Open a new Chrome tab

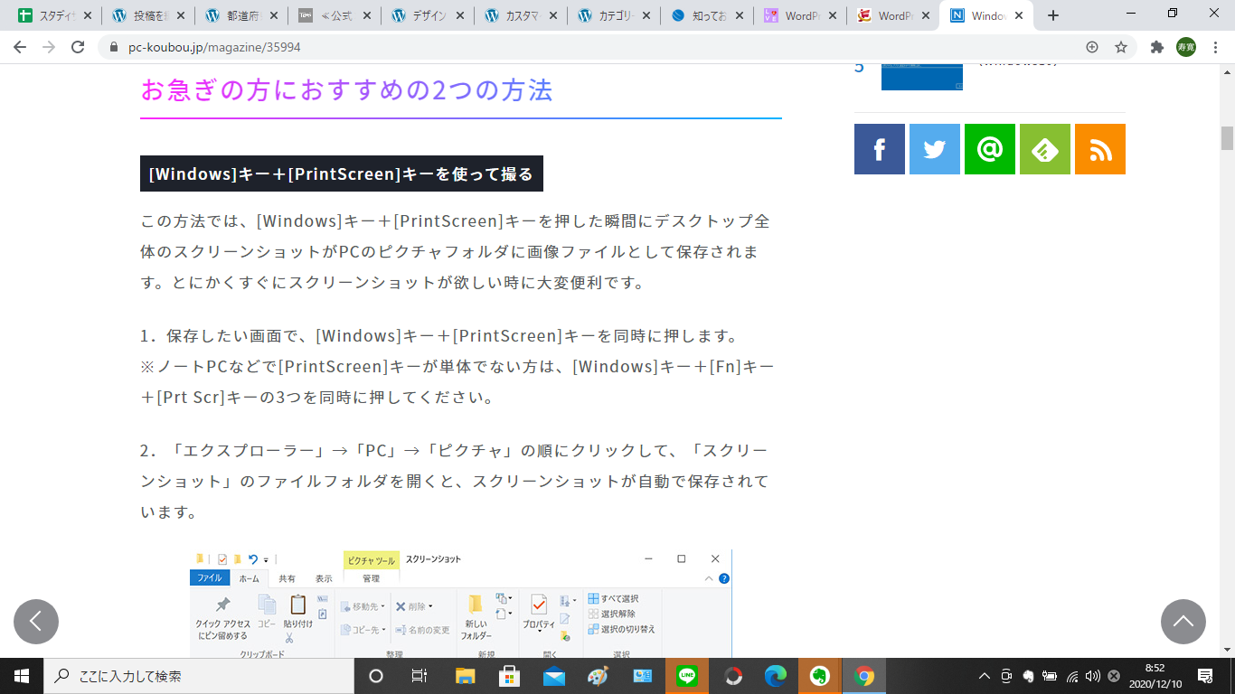point(1052,15)
